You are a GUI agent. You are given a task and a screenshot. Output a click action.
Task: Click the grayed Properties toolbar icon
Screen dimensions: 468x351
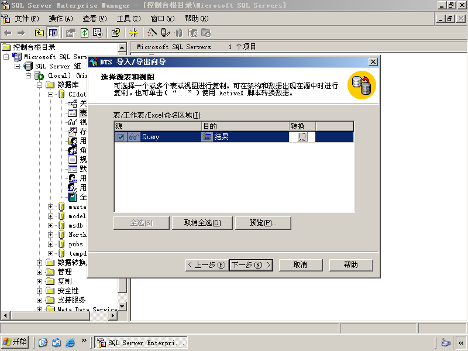(71, 33)
